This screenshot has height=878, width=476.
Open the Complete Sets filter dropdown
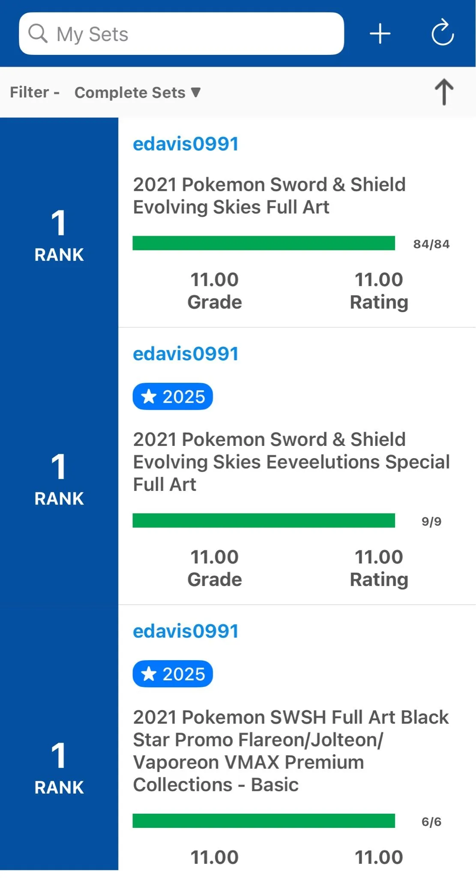click(138, 93)
